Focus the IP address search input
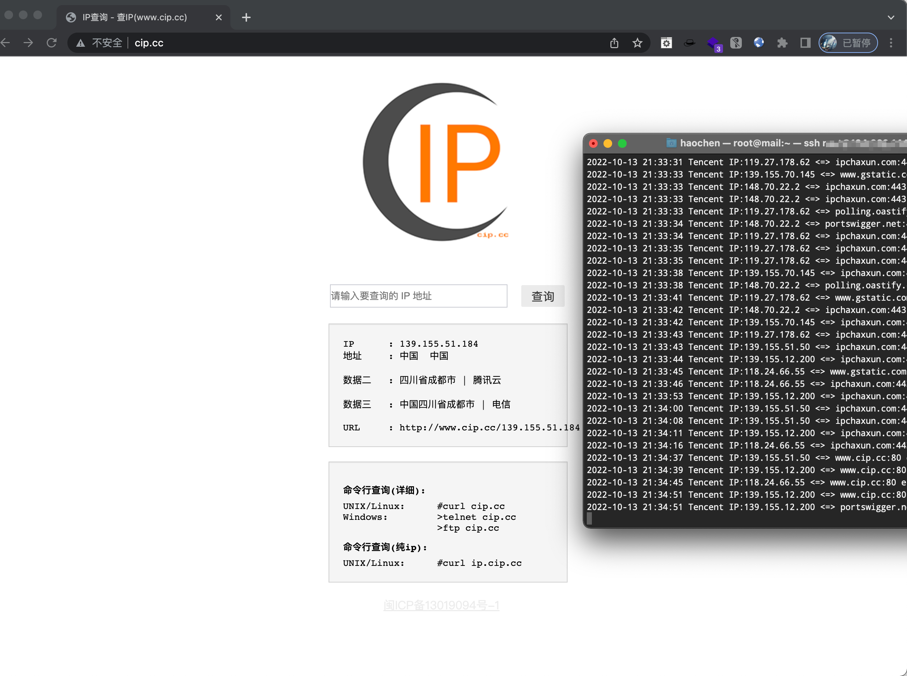Image resolution: width=907 pixels, height=676 pixels. [418, 296]
